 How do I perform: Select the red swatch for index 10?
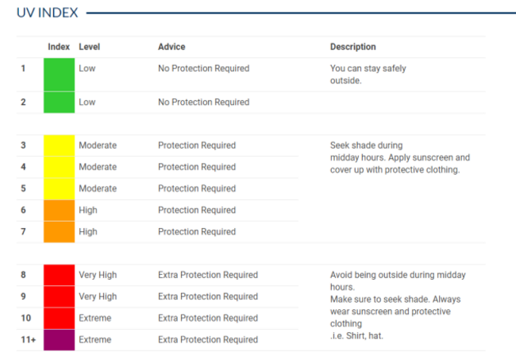click(60, 318)
